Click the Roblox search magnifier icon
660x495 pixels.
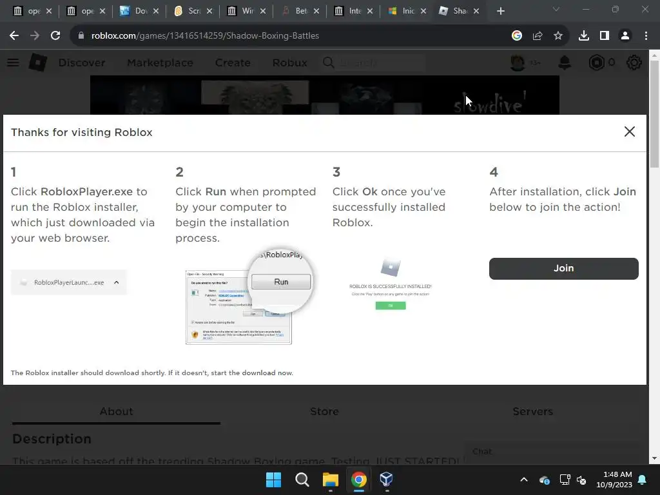pos(329,63)
